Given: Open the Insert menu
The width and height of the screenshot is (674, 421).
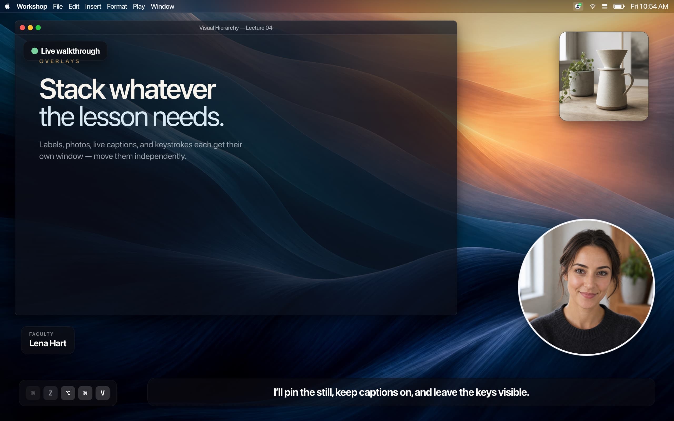Looking at the screenshot, I should pyautogui.click(x=93, y=6).
